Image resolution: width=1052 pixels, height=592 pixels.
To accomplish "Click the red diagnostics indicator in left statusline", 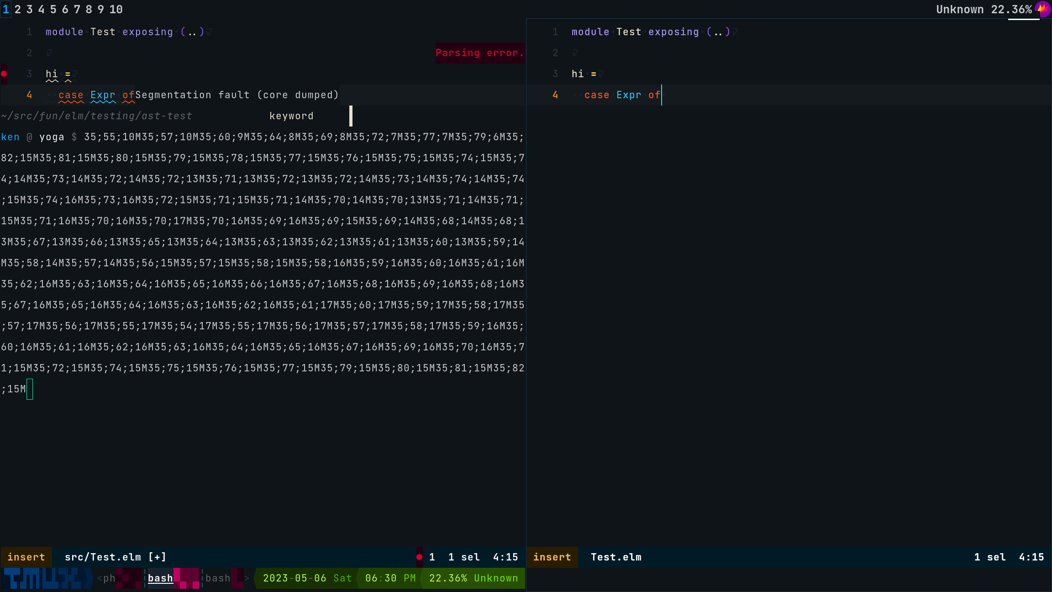I will click(x=419, y=557).
